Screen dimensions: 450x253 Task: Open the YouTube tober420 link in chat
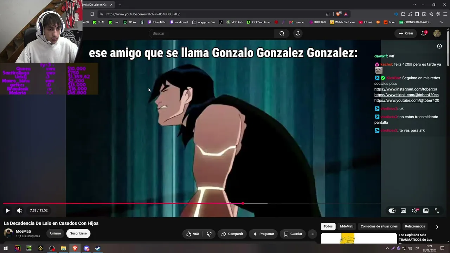407,100
